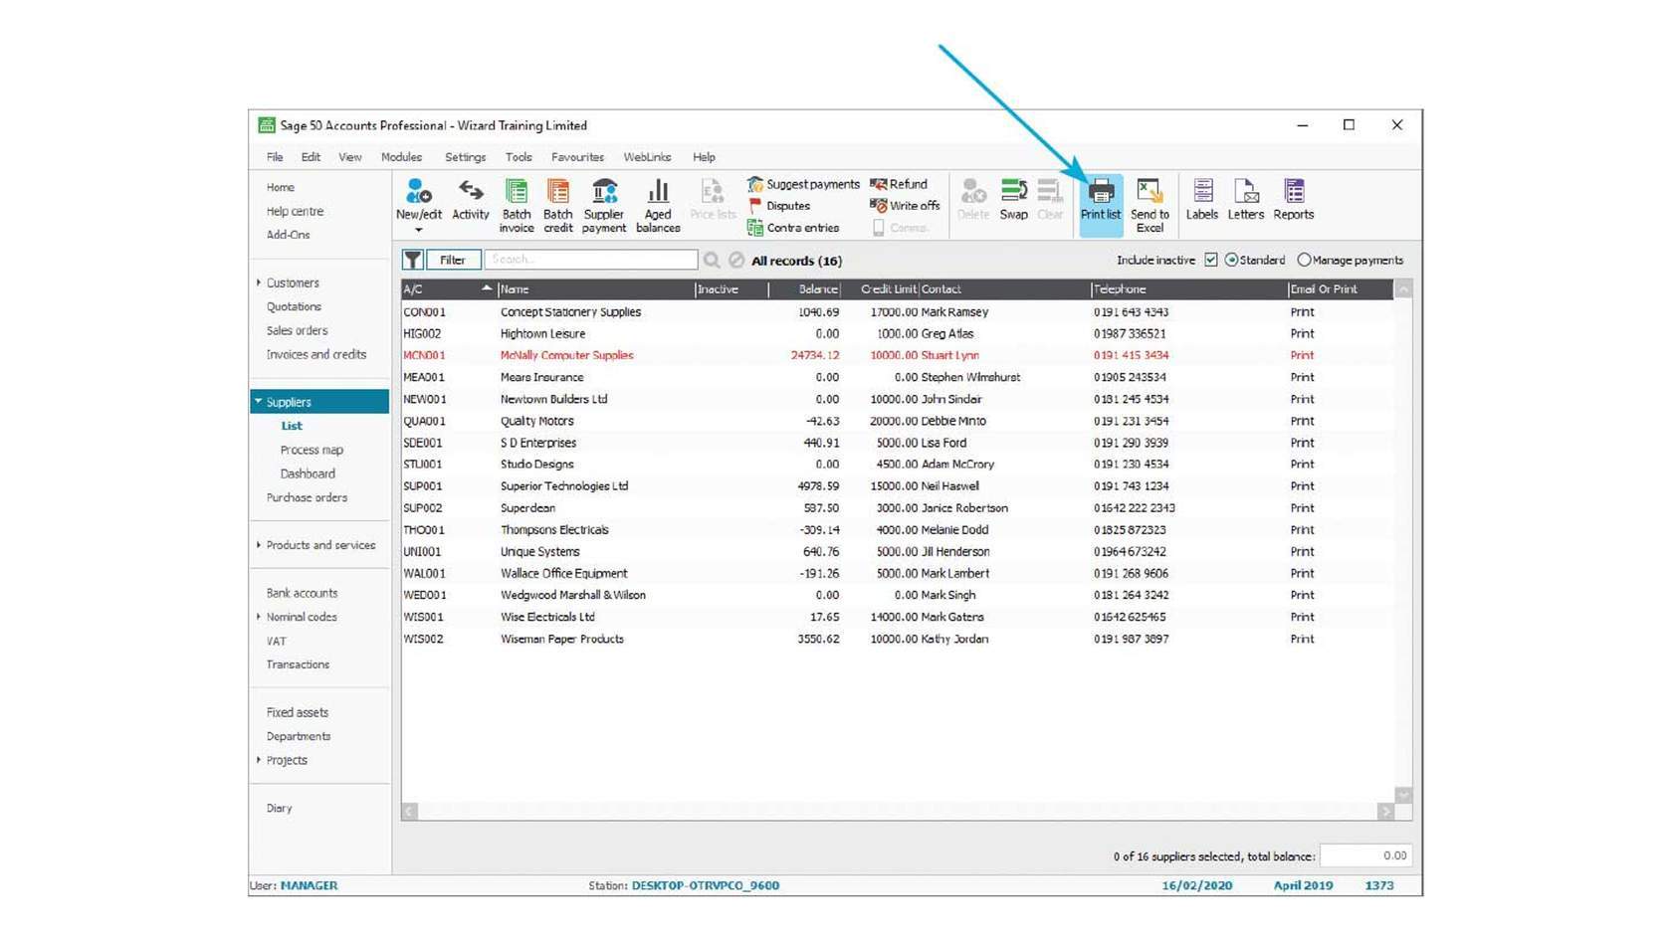This screenshot has width=1672, height=941.
Task: Expand the Projects section
Action: tap(259, 760)
